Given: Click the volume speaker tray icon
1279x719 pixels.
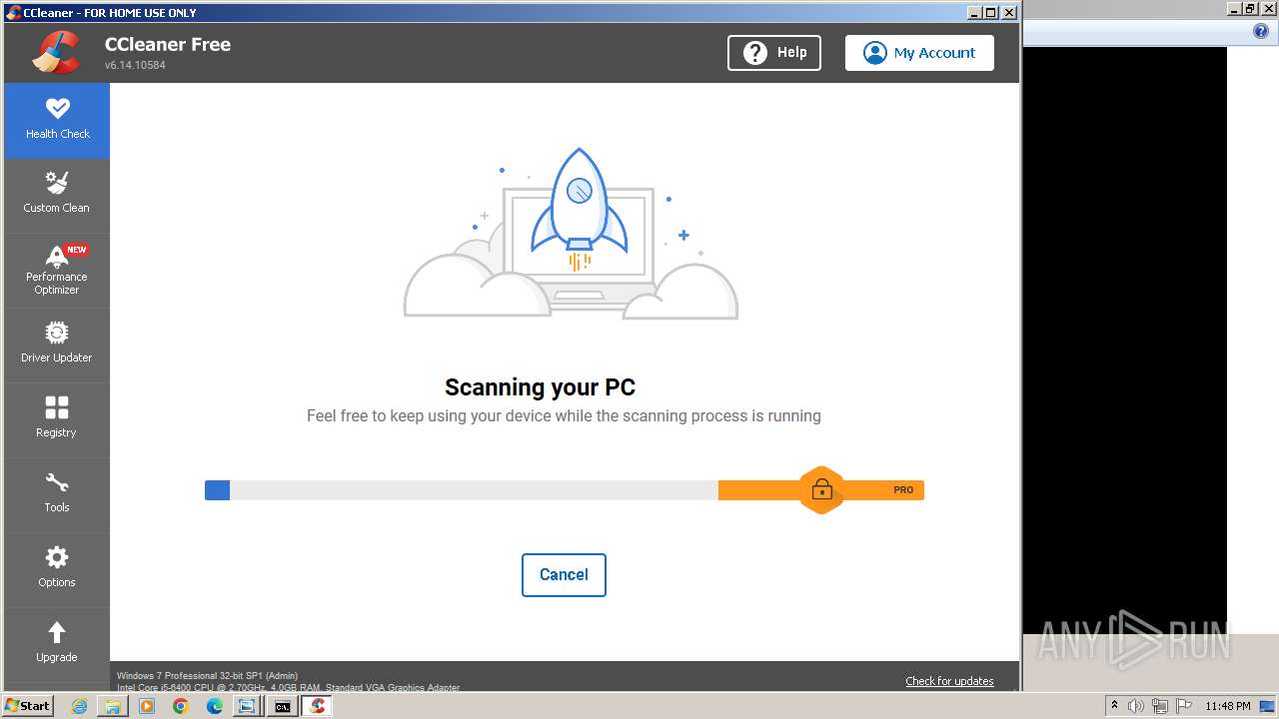Looking at the screenshot, I should [1136, 706].
